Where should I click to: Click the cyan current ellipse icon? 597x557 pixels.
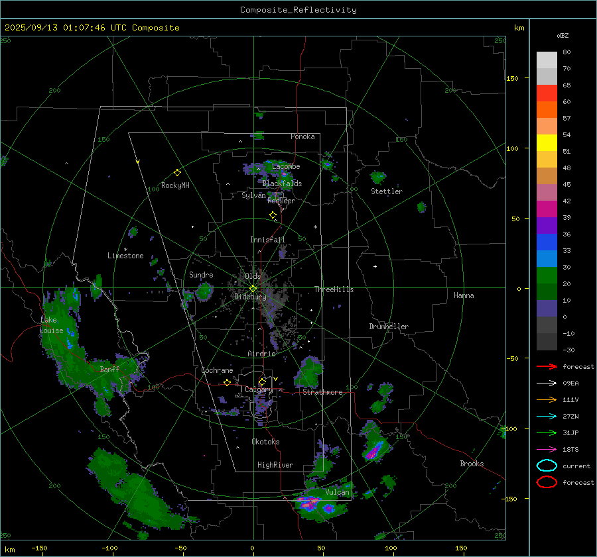click(547, 466)
